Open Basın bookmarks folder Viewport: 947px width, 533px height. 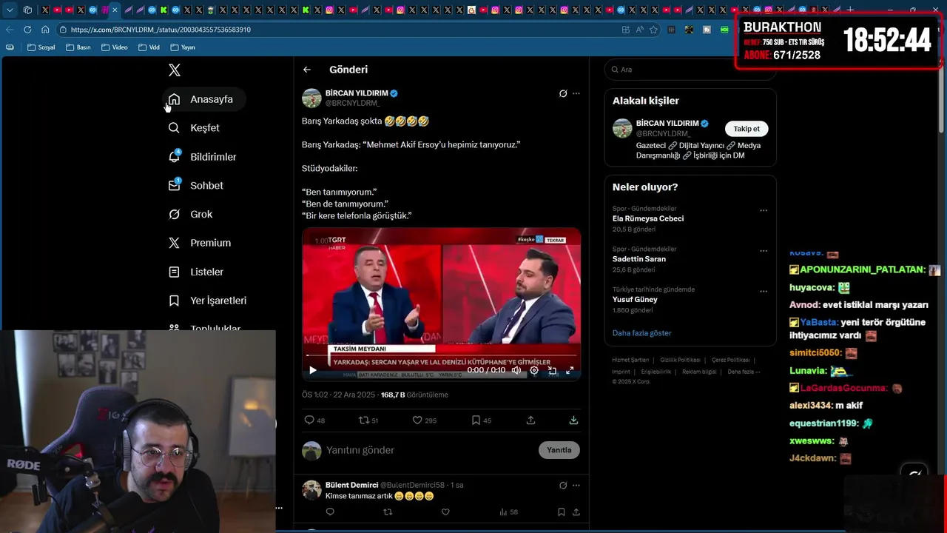pos(78,47)
